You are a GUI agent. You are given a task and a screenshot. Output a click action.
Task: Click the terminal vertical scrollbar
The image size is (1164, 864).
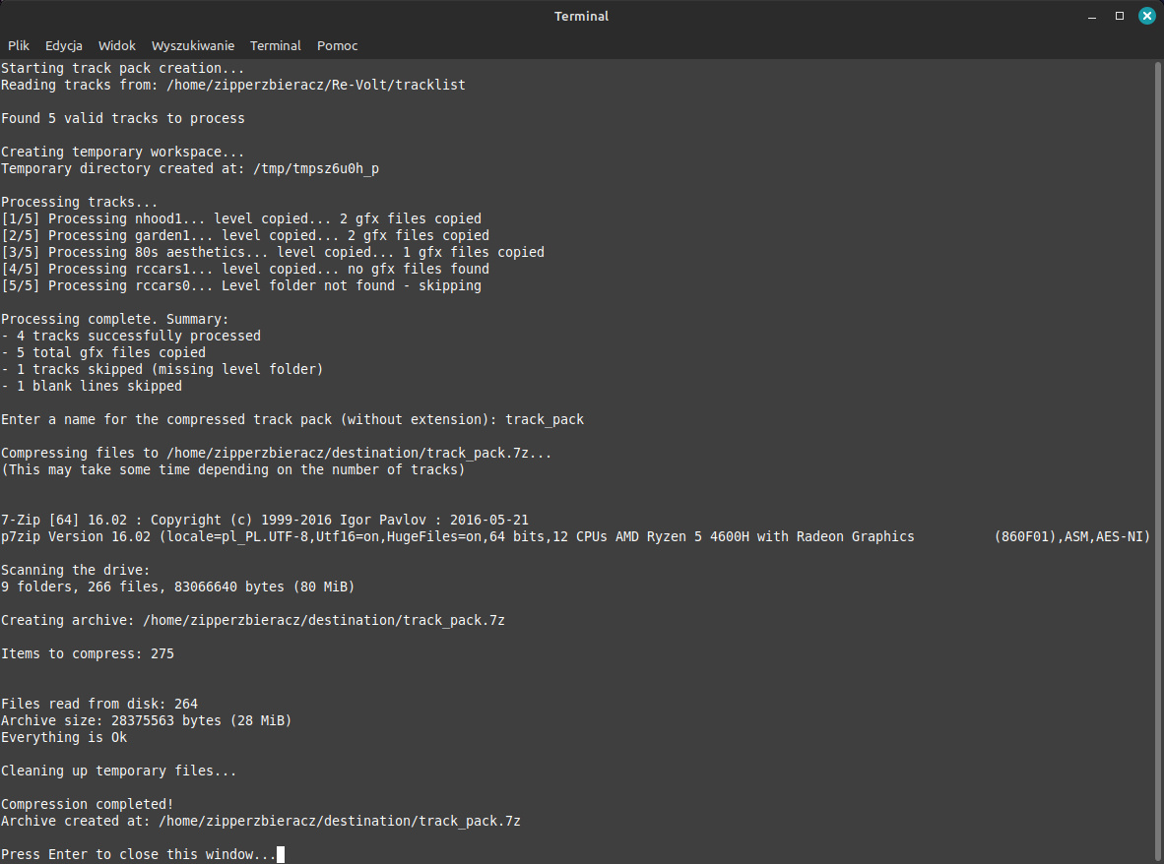1157,462
